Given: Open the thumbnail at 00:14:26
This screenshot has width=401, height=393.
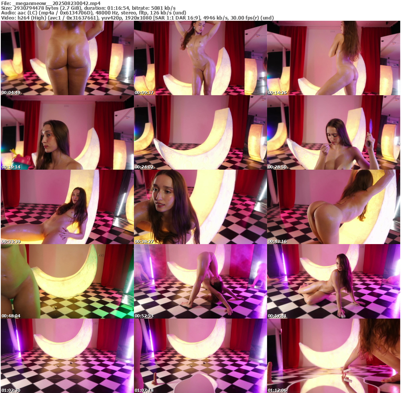Looking at the screenshot, I should [x=333, y=58].
